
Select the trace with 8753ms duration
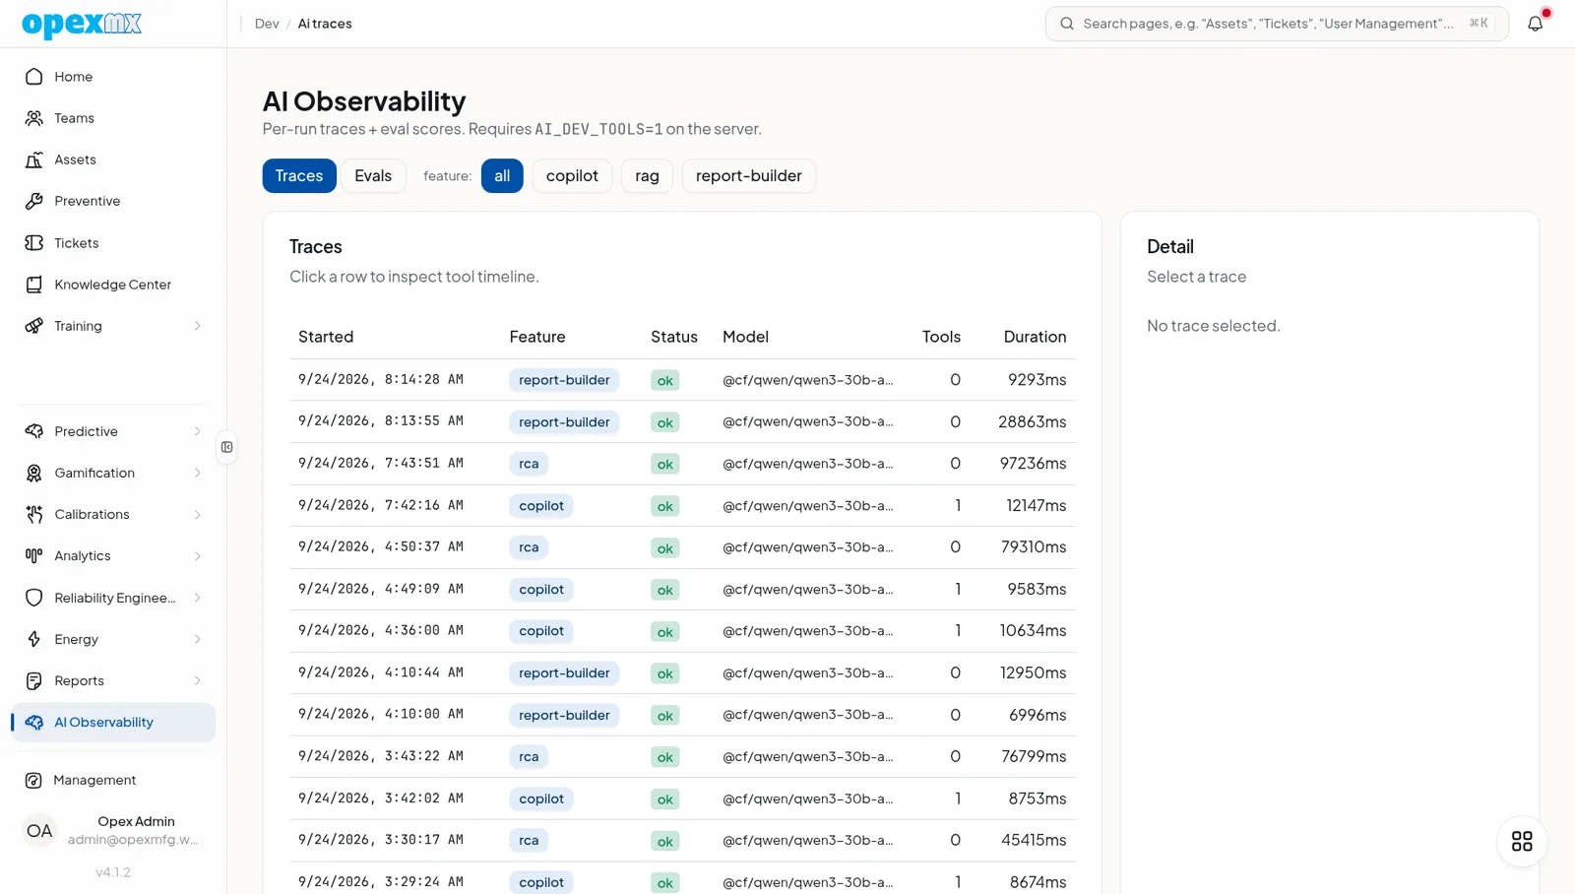682,798
